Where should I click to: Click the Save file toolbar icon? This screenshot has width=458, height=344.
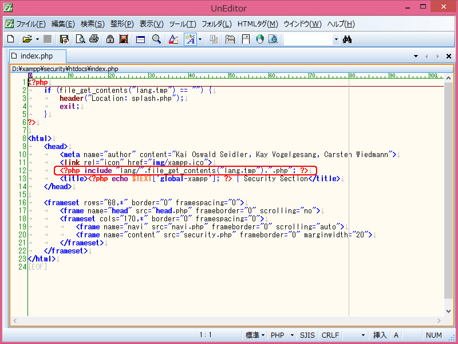click(64, 39)
